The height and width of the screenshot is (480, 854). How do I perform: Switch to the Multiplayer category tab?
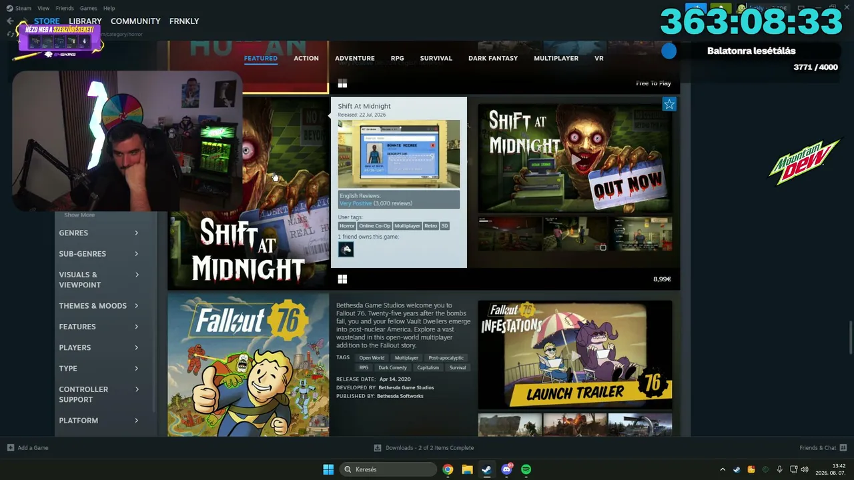point(556,58)
